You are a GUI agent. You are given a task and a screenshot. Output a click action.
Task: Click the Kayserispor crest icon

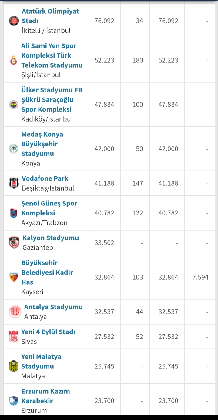point(14,277)
